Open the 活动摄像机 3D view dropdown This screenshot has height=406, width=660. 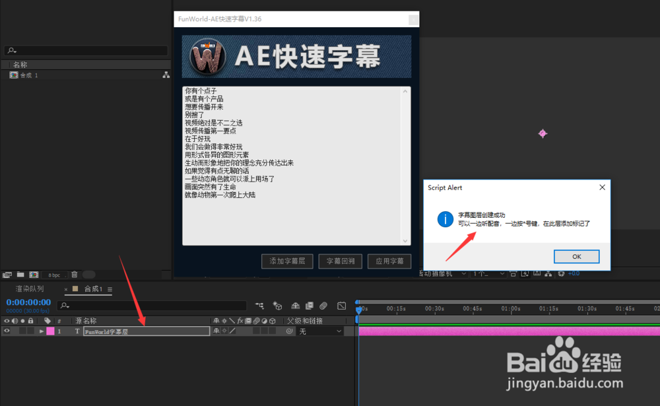[x=442, y=274]
